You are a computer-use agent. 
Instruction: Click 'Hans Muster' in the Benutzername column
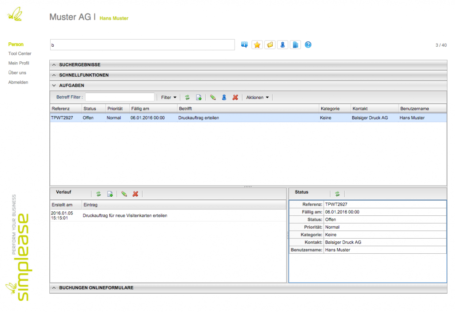pos(412,118)
